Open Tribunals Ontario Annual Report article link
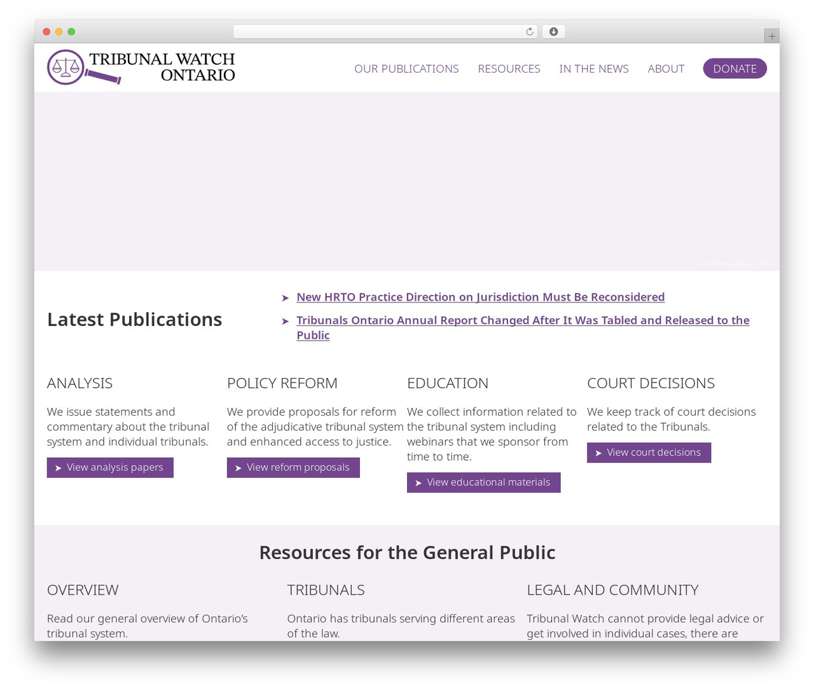Viewport: 814px width, 690px height. [x=523, y=328]
